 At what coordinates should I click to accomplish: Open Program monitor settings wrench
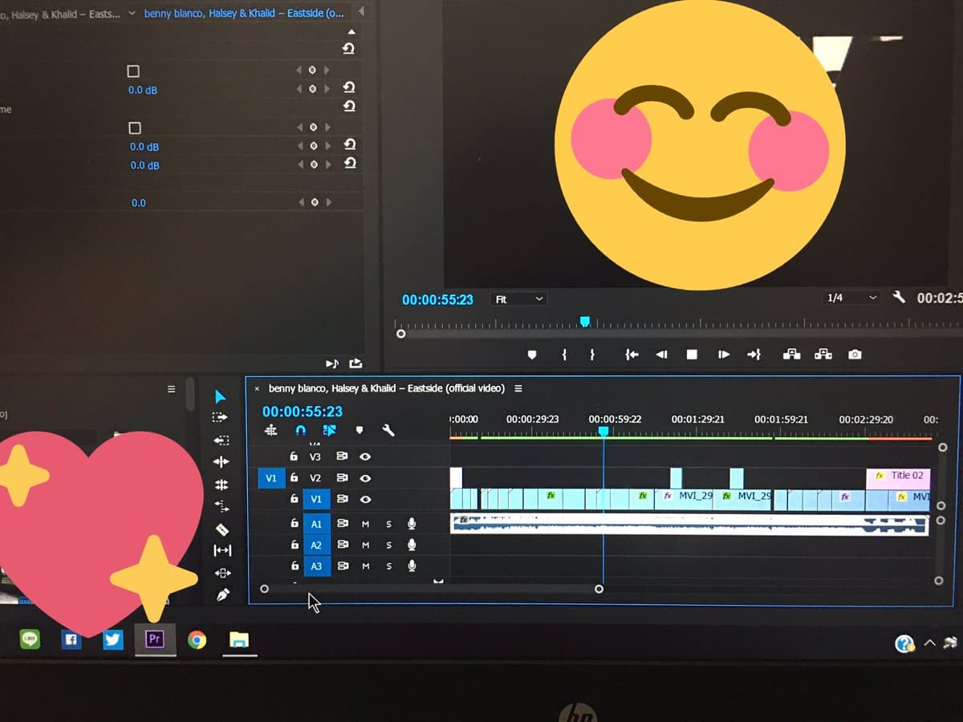pyautogui.click(x=899, y=298)
